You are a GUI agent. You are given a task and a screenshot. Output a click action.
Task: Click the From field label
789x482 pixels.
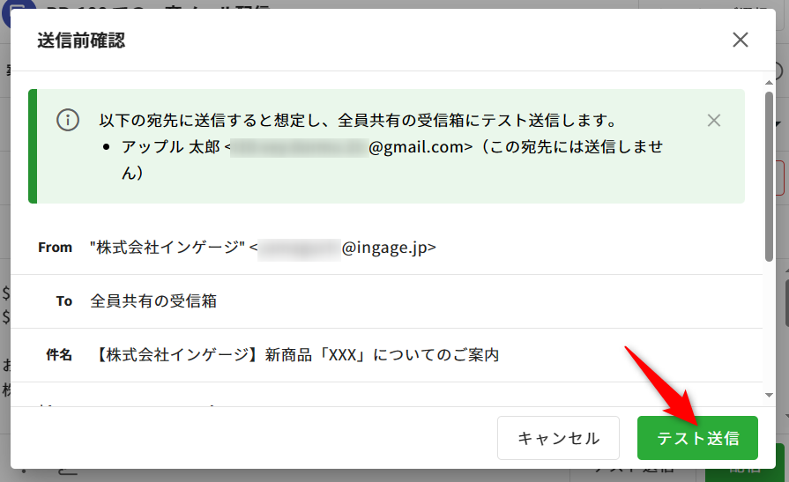pos(55,248)
